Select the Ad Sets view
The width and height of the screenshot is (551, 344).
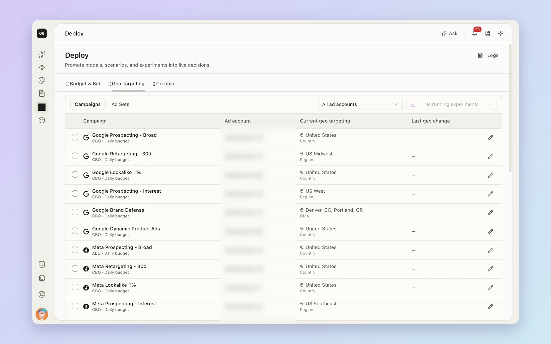click(x=121, y=104)
